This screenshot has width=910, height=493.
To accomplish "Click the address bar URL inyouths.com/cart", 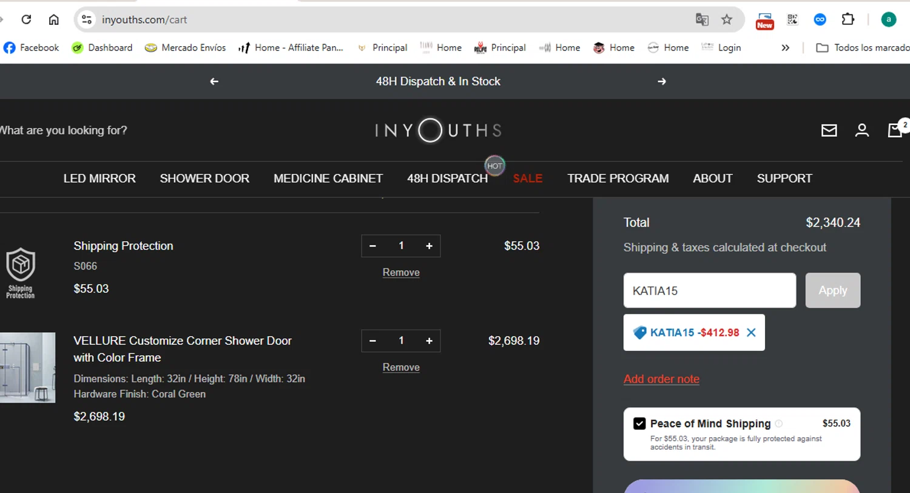I will tap(144, 19).
